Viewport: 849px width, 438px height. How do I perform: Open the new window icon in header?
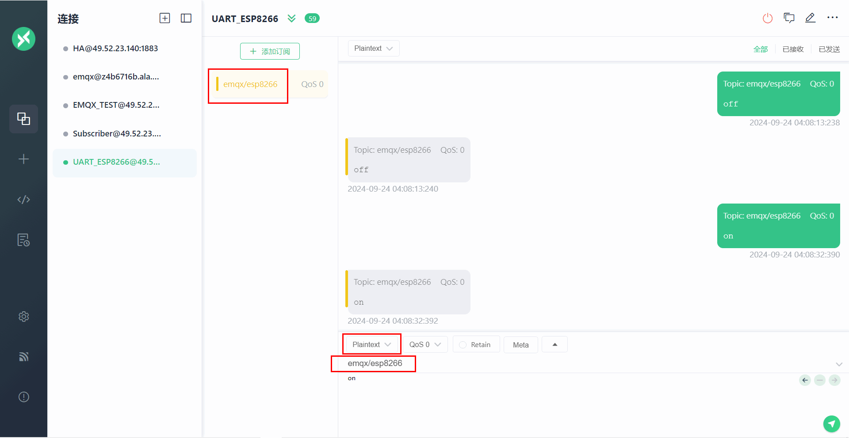click(789, 18)
